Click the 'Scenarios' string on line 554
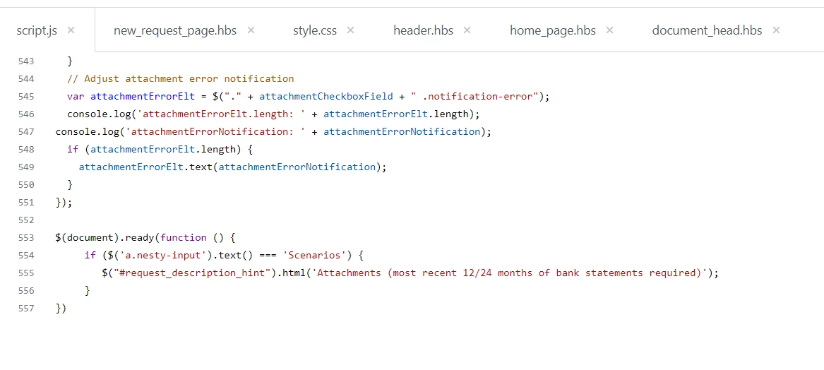 point(314,256)
